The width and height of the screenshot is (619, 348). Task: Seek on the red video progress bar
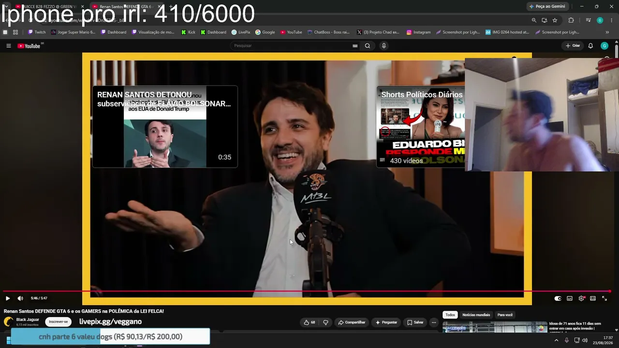coord(307,291)
